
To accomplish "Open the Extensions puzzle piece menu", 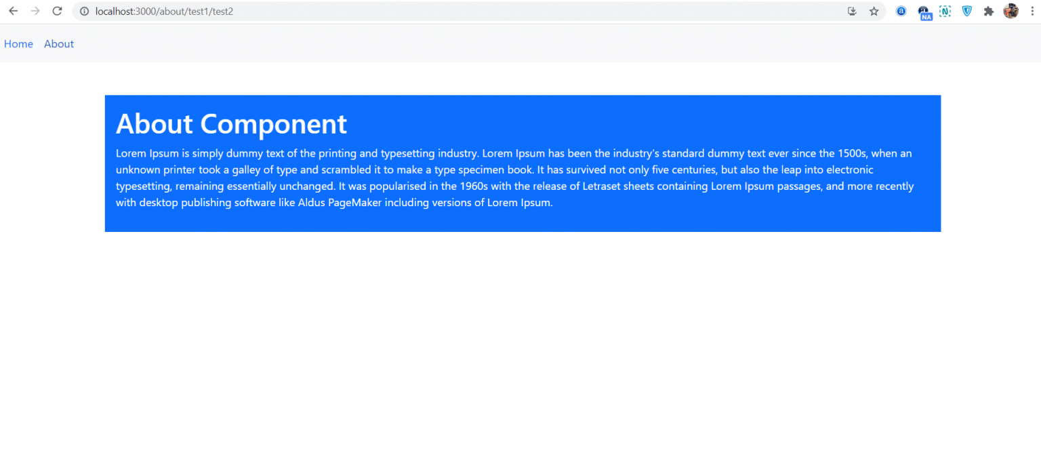I will pyautogui.click(x=989, y=11).
